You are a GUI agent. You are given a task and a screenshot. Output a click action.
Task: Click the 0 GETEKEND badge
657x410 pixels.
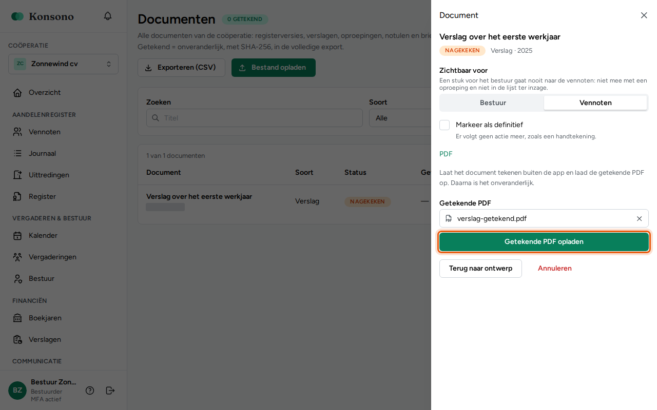tap(245, 19)
